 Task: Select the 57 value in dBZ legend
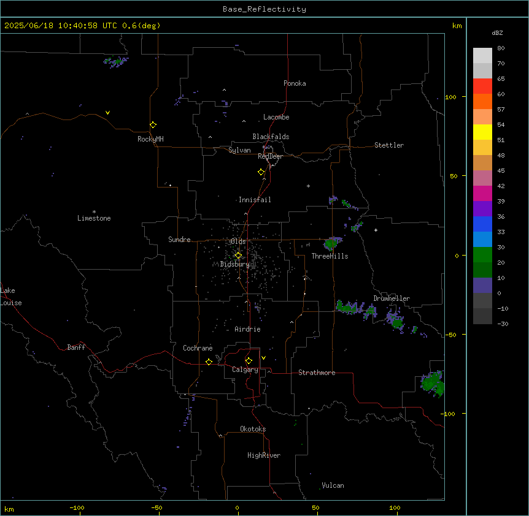click(501, 110)
